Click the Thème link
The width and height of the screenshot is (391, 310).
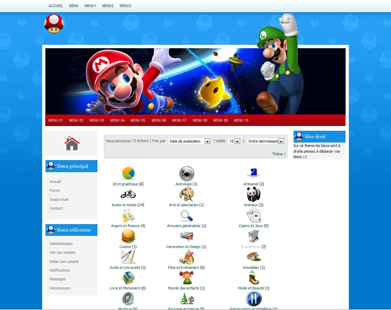point(277,154)
